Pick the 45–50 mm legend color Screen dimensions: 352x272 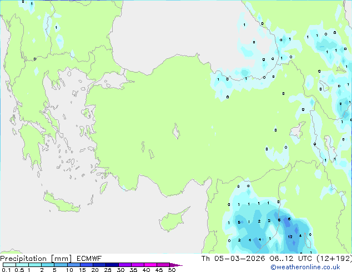[163, 265]
